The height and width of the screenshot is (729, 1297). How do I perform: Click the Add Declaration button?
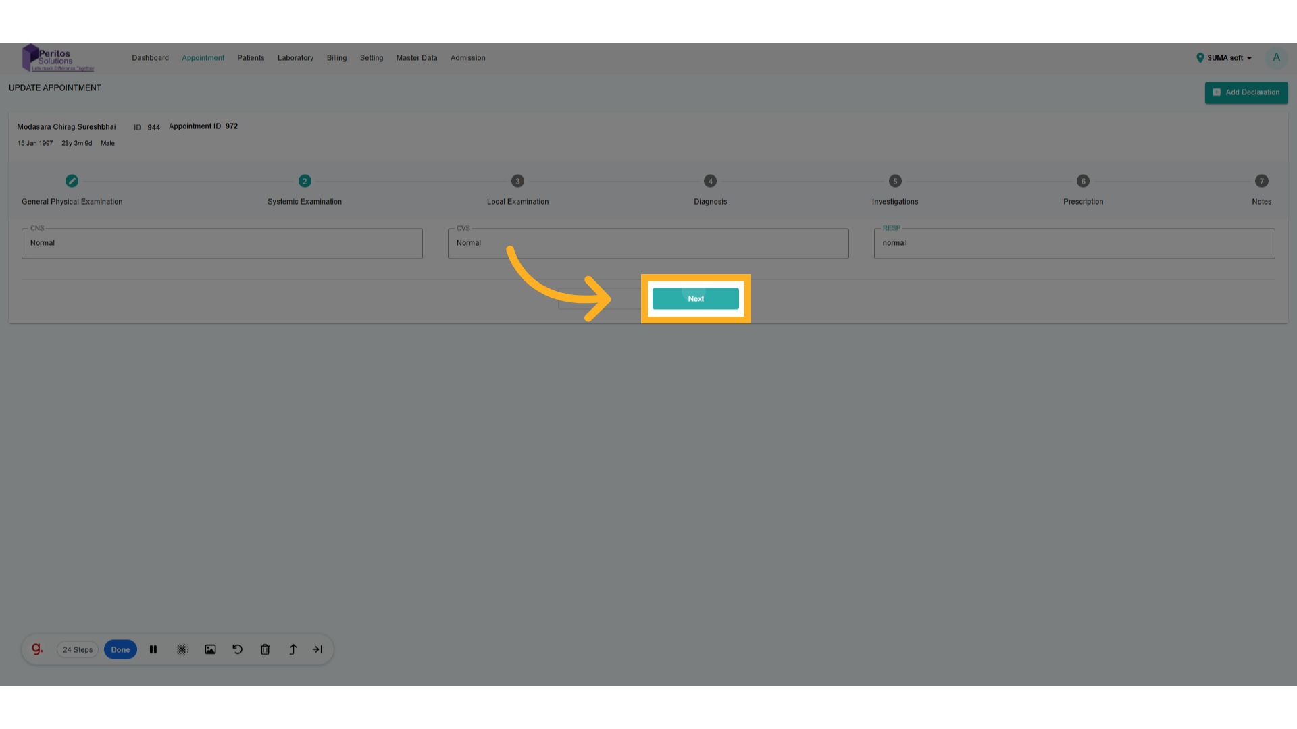coord(1246,92)
